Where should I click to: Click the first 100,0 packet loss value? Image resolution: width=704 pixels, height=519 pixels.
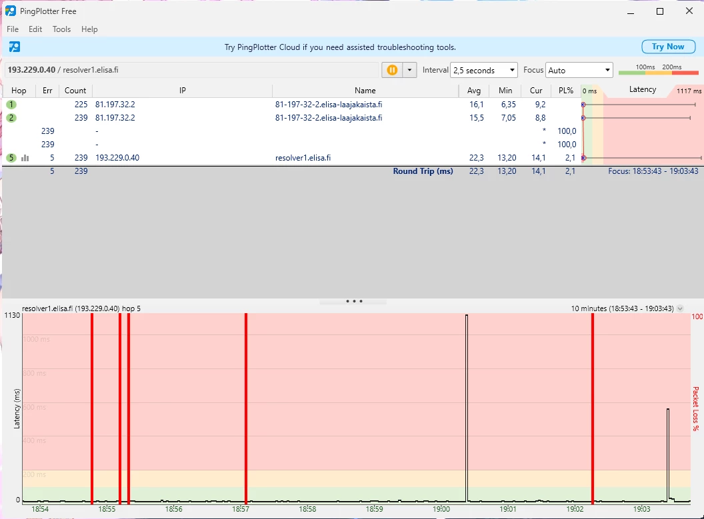pos(567,131)
